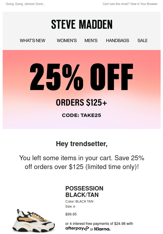Open the Possession sneaker product image
This screenshot has height=234, width=163.
pos(34,221)
